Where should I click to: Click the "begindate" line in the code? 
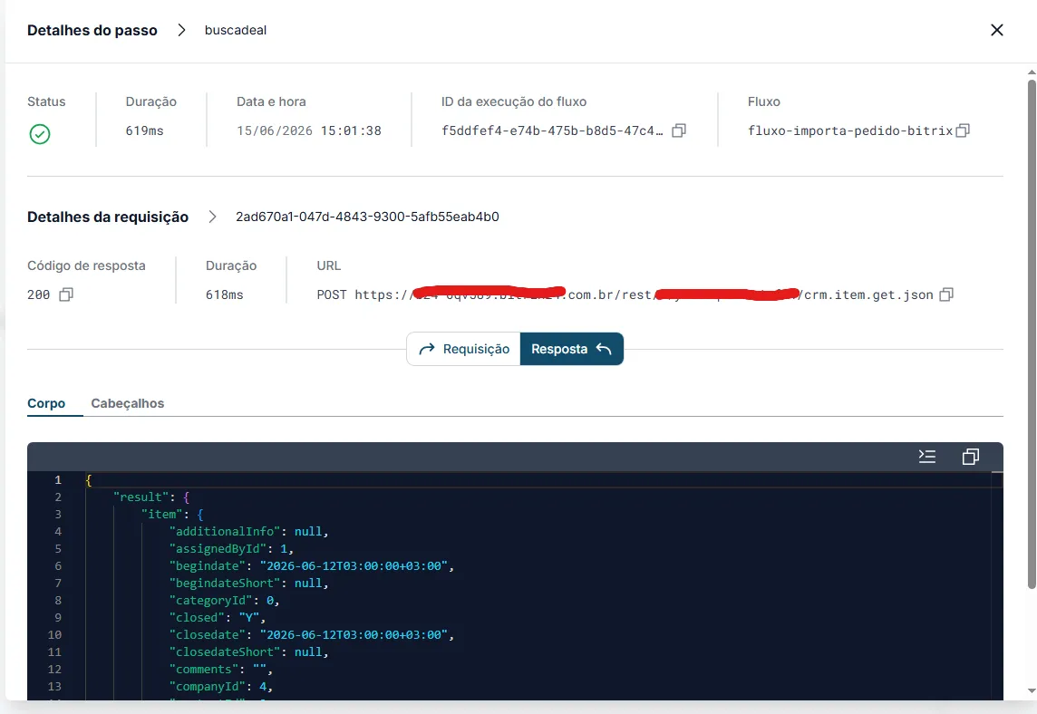[312, 566]
